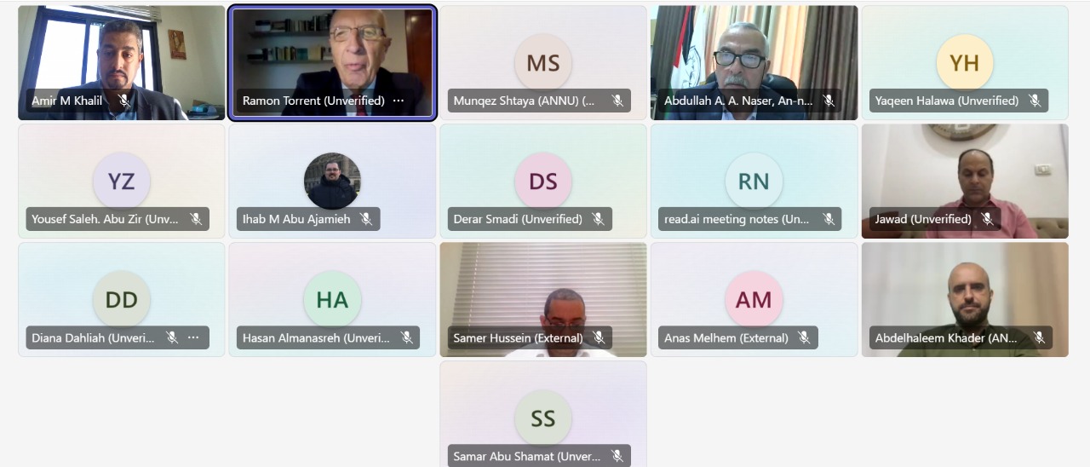Click Munqez Shtaya's muted microphone icon
The width and height of the screenshot is (1090, 467).
[617, 101]
